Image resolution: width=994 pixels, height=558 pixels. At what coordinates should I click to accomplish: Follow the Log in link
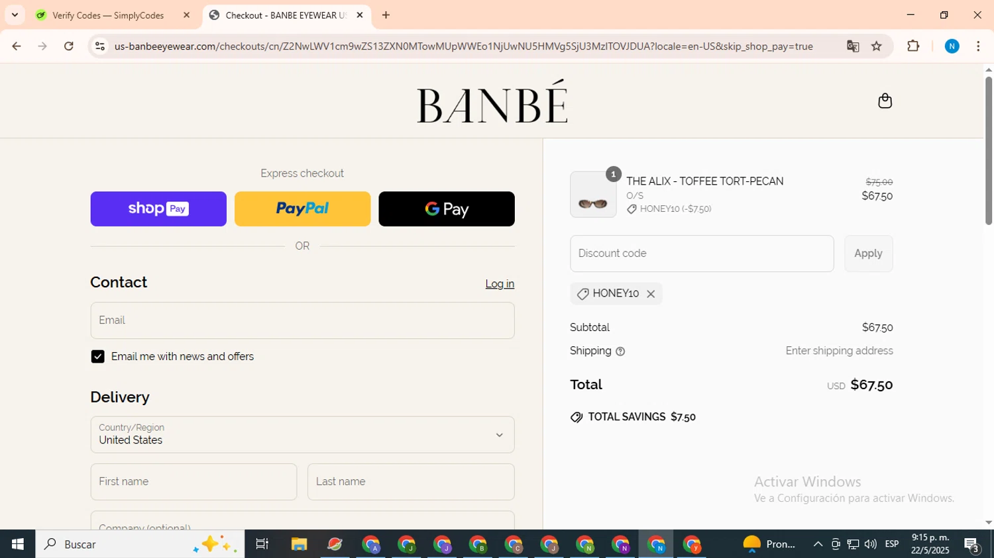[x=500, y=284]
